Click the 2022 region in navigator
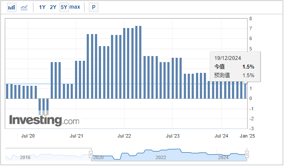284x166 pixels. pyautogui.click(x=161, y=157)
